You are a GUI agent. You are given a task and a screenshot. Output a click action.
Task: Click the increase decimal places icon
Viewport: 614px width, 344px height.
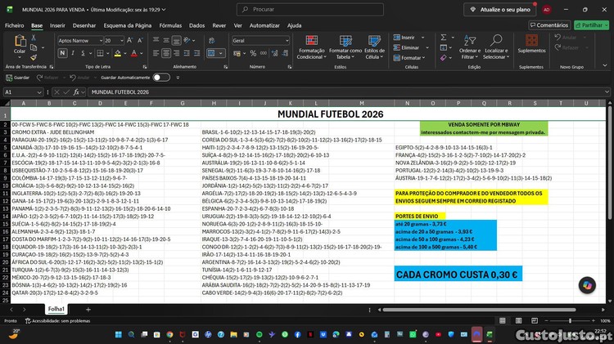(x=274, y=53)
